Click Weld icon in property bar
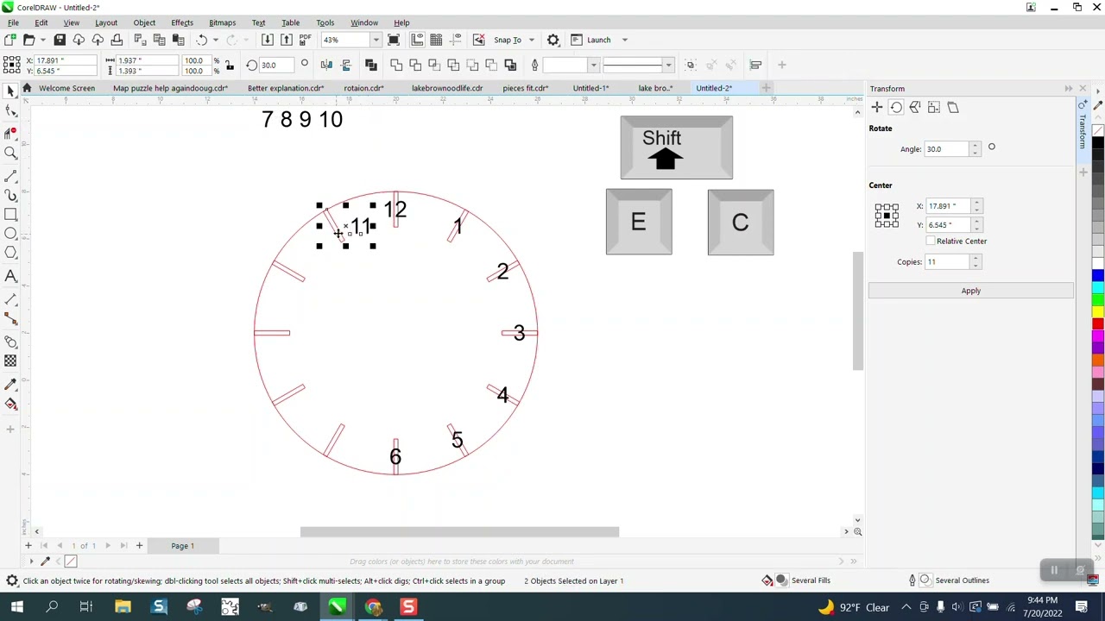The image size is (1105, 621). click(x=396, y=65)
